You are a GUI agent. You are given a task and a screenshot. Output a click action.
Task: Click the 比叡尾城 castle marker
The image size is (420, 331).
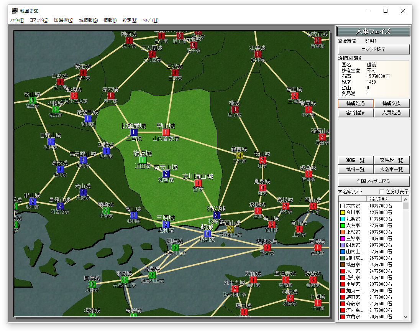134,132
